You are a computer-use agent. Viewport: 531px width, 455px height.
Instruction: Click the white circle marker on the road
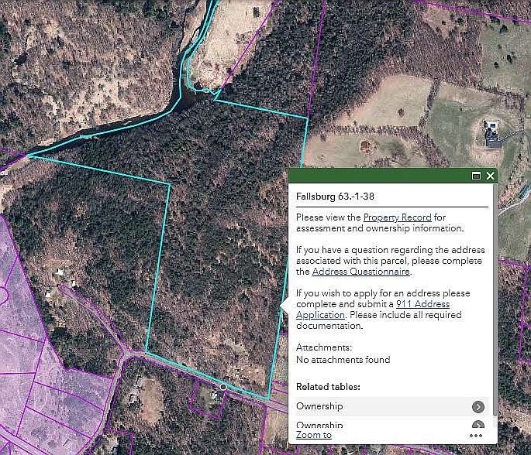(222, 385)
